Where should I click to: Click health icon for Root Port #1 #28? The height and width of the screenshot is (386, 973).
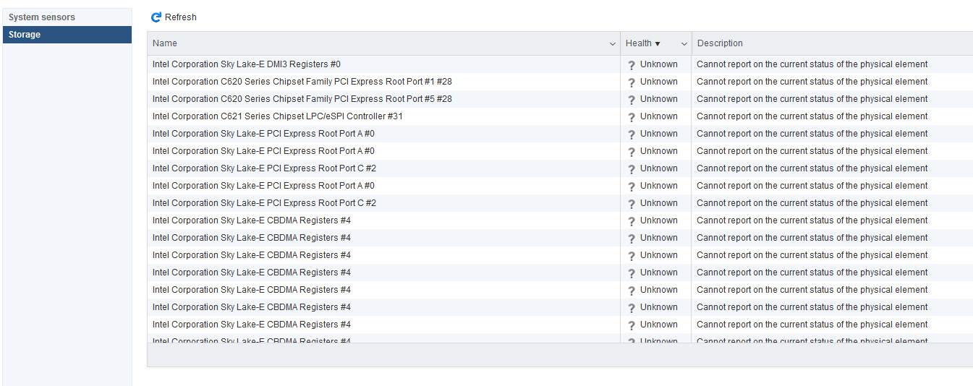point(631,82)
